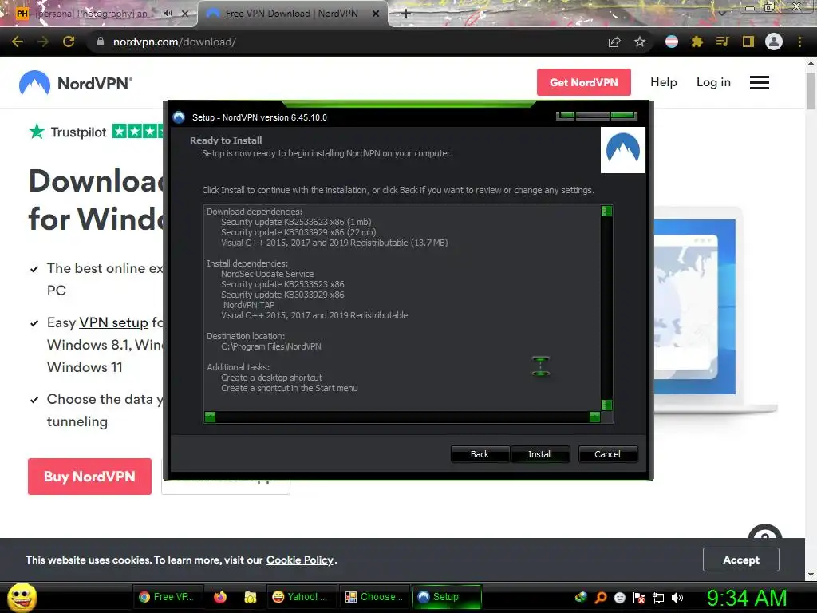Open the Extensions puzzle piece menu
Viewport: 817px width, 613px height.
[697, 42]
